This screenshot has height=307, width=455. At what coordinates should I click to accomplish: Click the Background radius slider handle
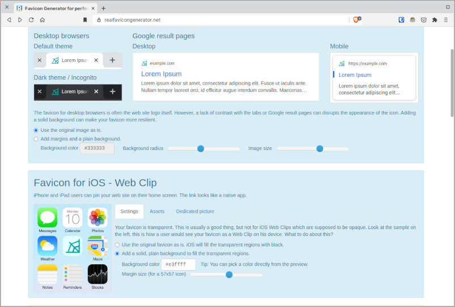[x=200, y=148]
